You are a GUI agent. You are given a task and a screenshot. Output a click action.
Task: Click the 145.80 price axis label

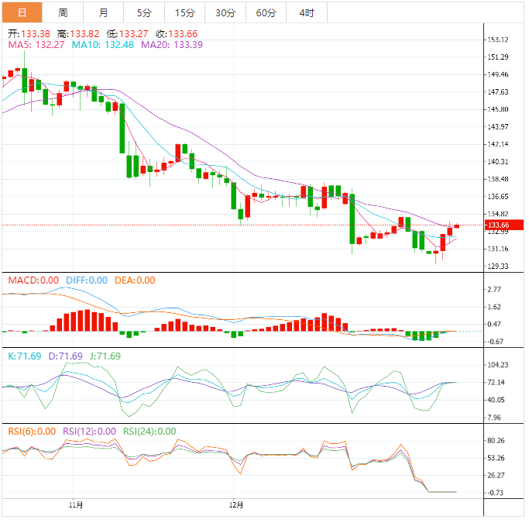point(497,109)
